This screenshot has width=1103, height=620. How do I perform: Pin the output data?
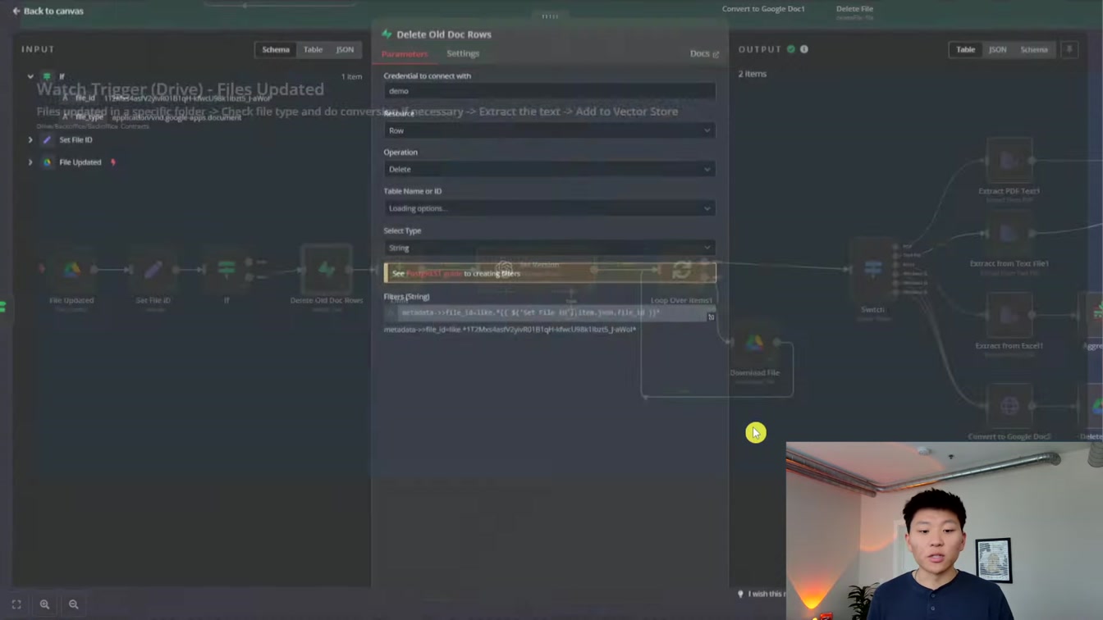pos(1069,49)
